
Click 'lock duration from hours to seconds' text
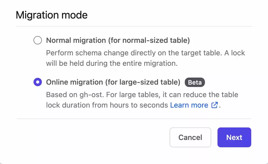(x=107, y=105)
